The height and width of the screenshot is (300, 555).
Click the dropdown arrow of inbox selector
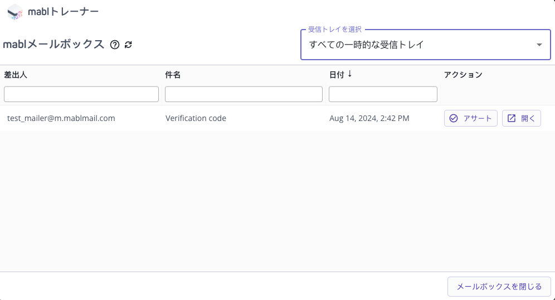coord(539,45)
